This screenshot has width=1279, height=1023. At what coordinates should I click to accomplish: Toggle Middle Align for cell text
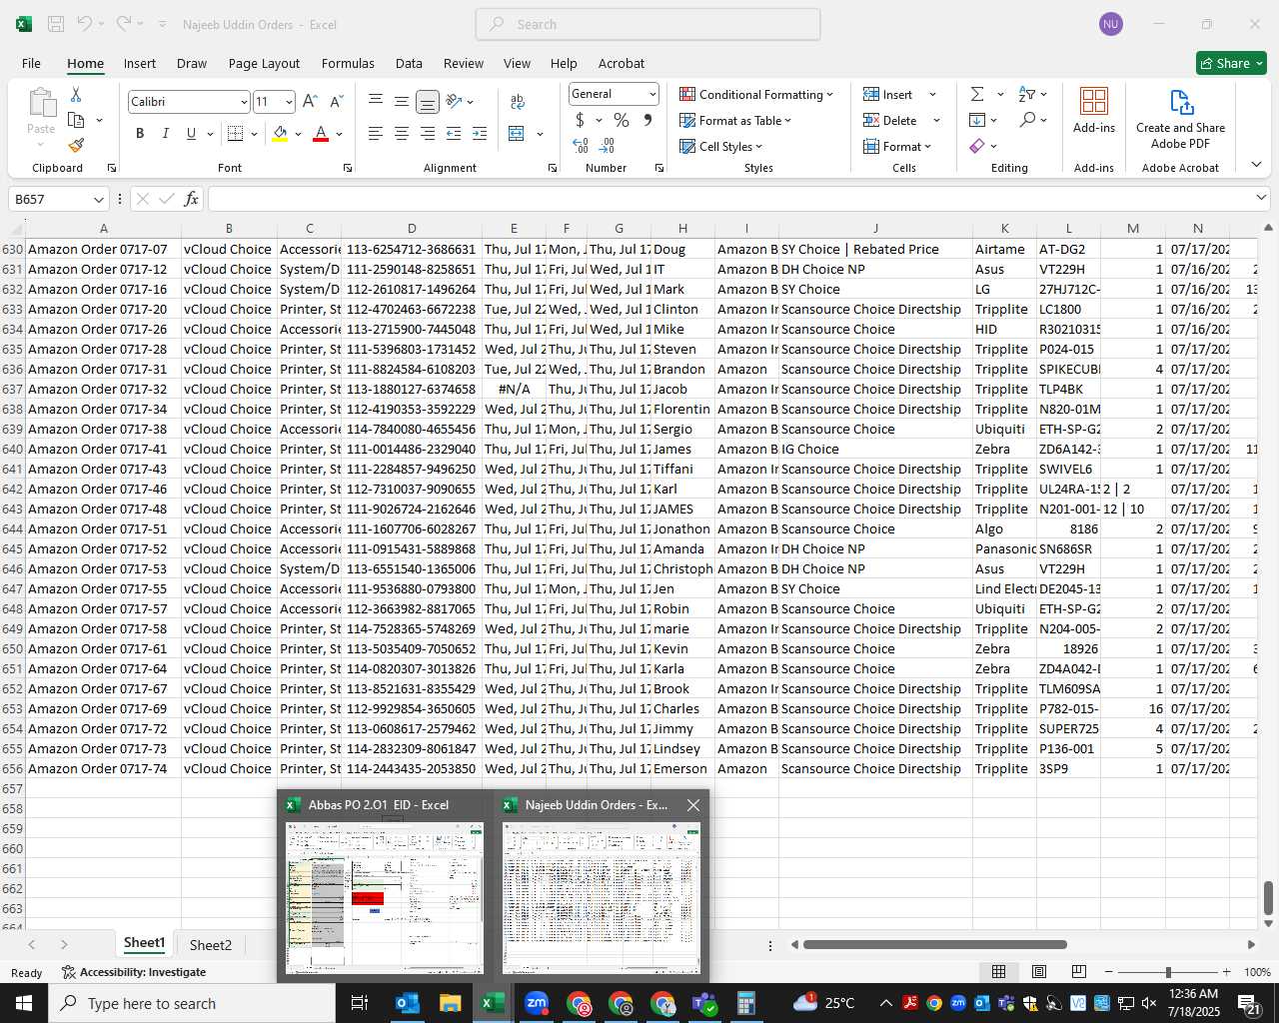(401, 101)
